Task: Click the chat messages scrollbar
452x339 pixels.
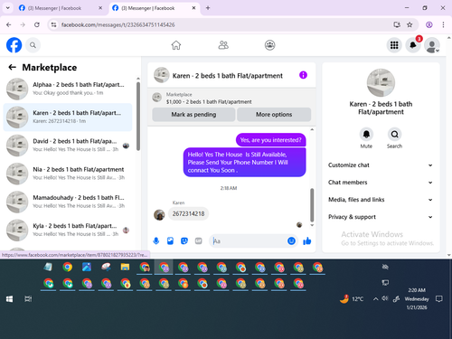Action: [312, 205]
